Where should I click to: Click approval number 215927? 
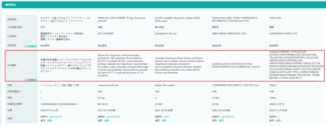coord(159,104)
